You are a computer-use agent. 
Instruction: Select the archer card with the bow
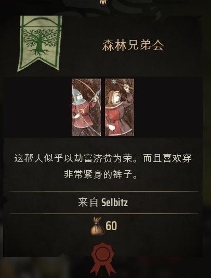coord(86,107)
